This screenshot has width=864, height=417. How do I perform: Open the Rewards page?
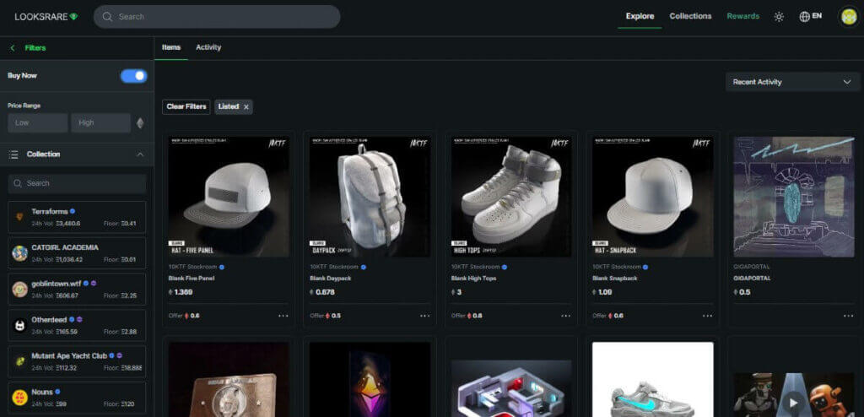[742, 17]
